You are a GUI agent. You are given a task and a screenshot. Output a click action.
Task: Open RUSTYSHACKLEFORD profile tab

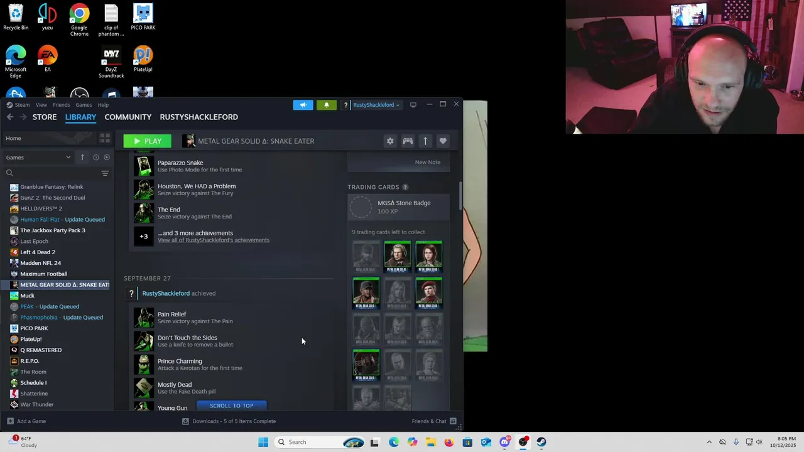tap(198, 117)
